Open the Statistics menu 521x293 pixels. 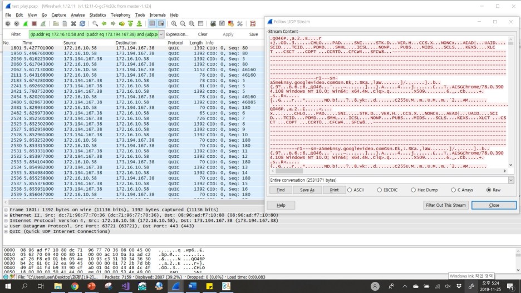click(97, 15)
